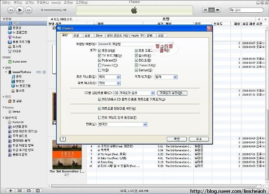Click the 모든 아티스트 back link

pyautogui.click(x=62, y=19)
